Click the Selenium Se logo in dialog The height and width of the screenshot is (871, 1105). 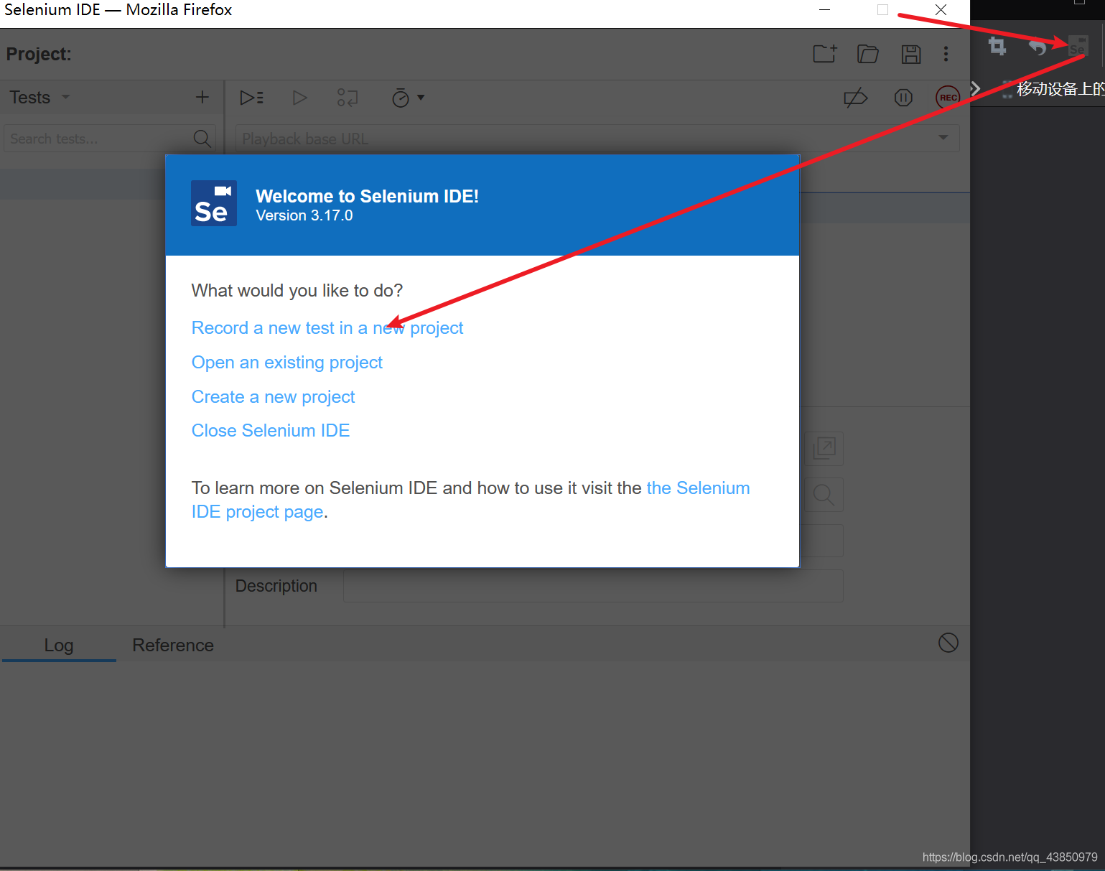(x=214, y=203)
